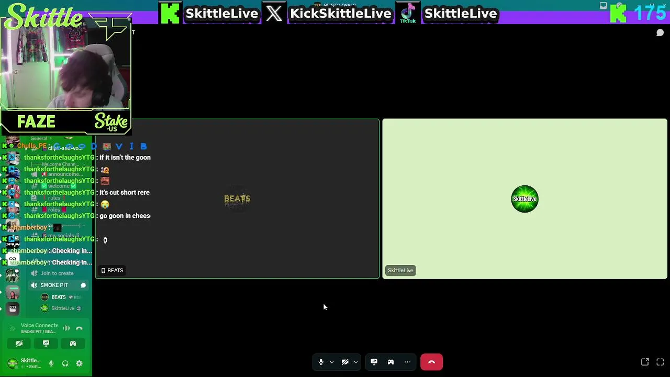Start an activity from call control bar

click(390, 362)
